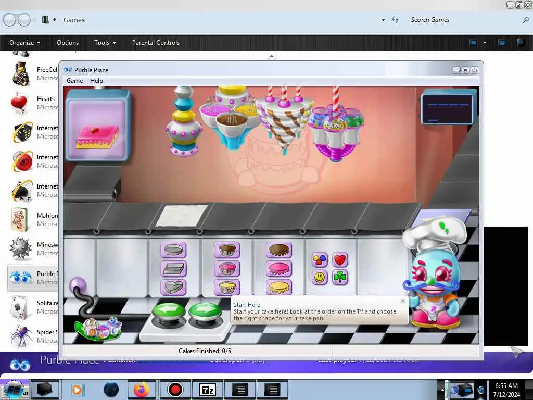Select Mahjong in the games list
This screenshot has height=400, width=533.
[33, 220]
